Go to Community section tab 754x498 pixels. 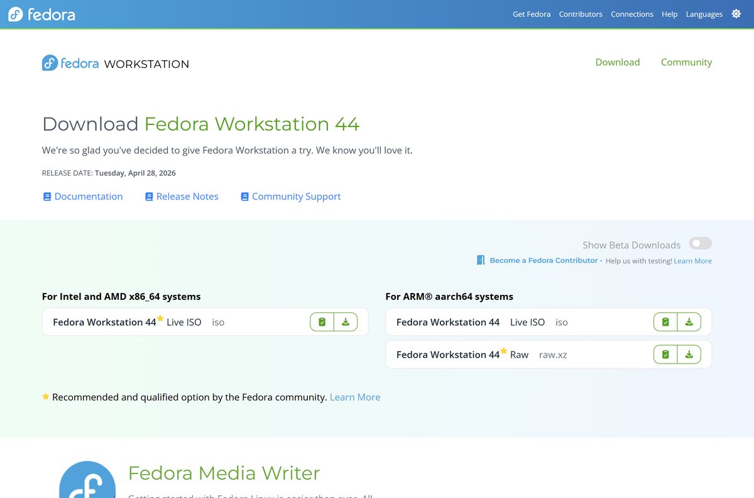(x=687, y=62)
